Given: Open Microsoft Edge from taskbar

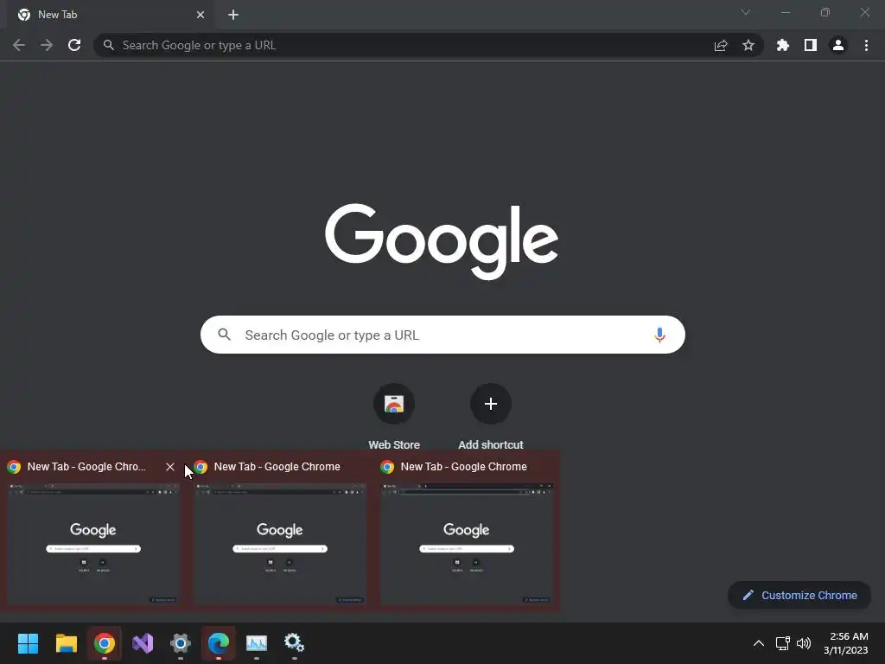Looking at the screenshot, I should (219, 643).
